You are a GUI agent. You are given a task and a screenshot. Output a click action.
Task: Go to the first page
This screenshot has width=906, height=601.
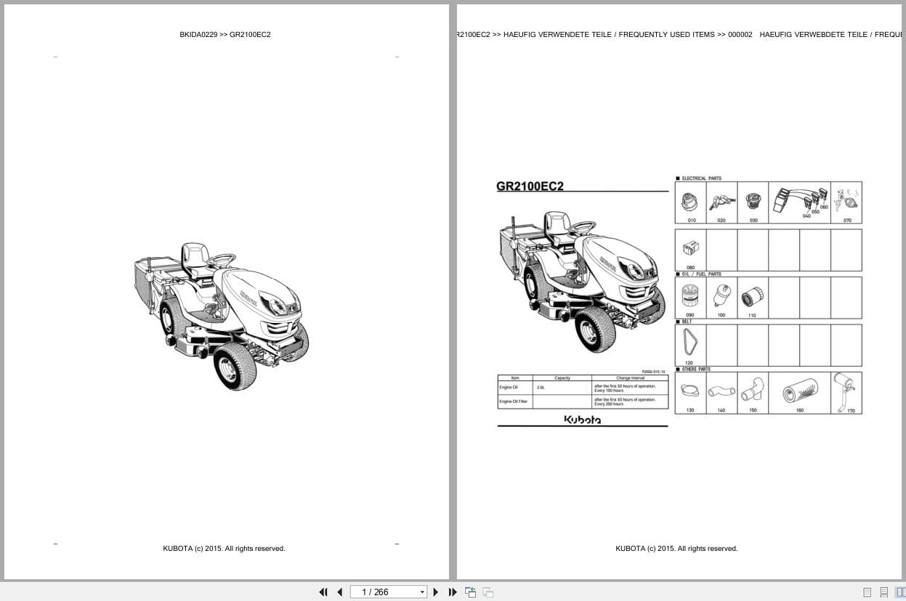tap(323, 592)
